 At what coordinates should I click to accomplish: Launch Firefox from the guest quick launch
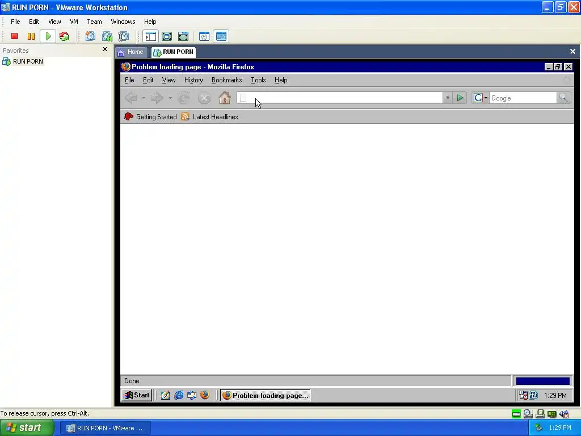(x=204, y=395)
